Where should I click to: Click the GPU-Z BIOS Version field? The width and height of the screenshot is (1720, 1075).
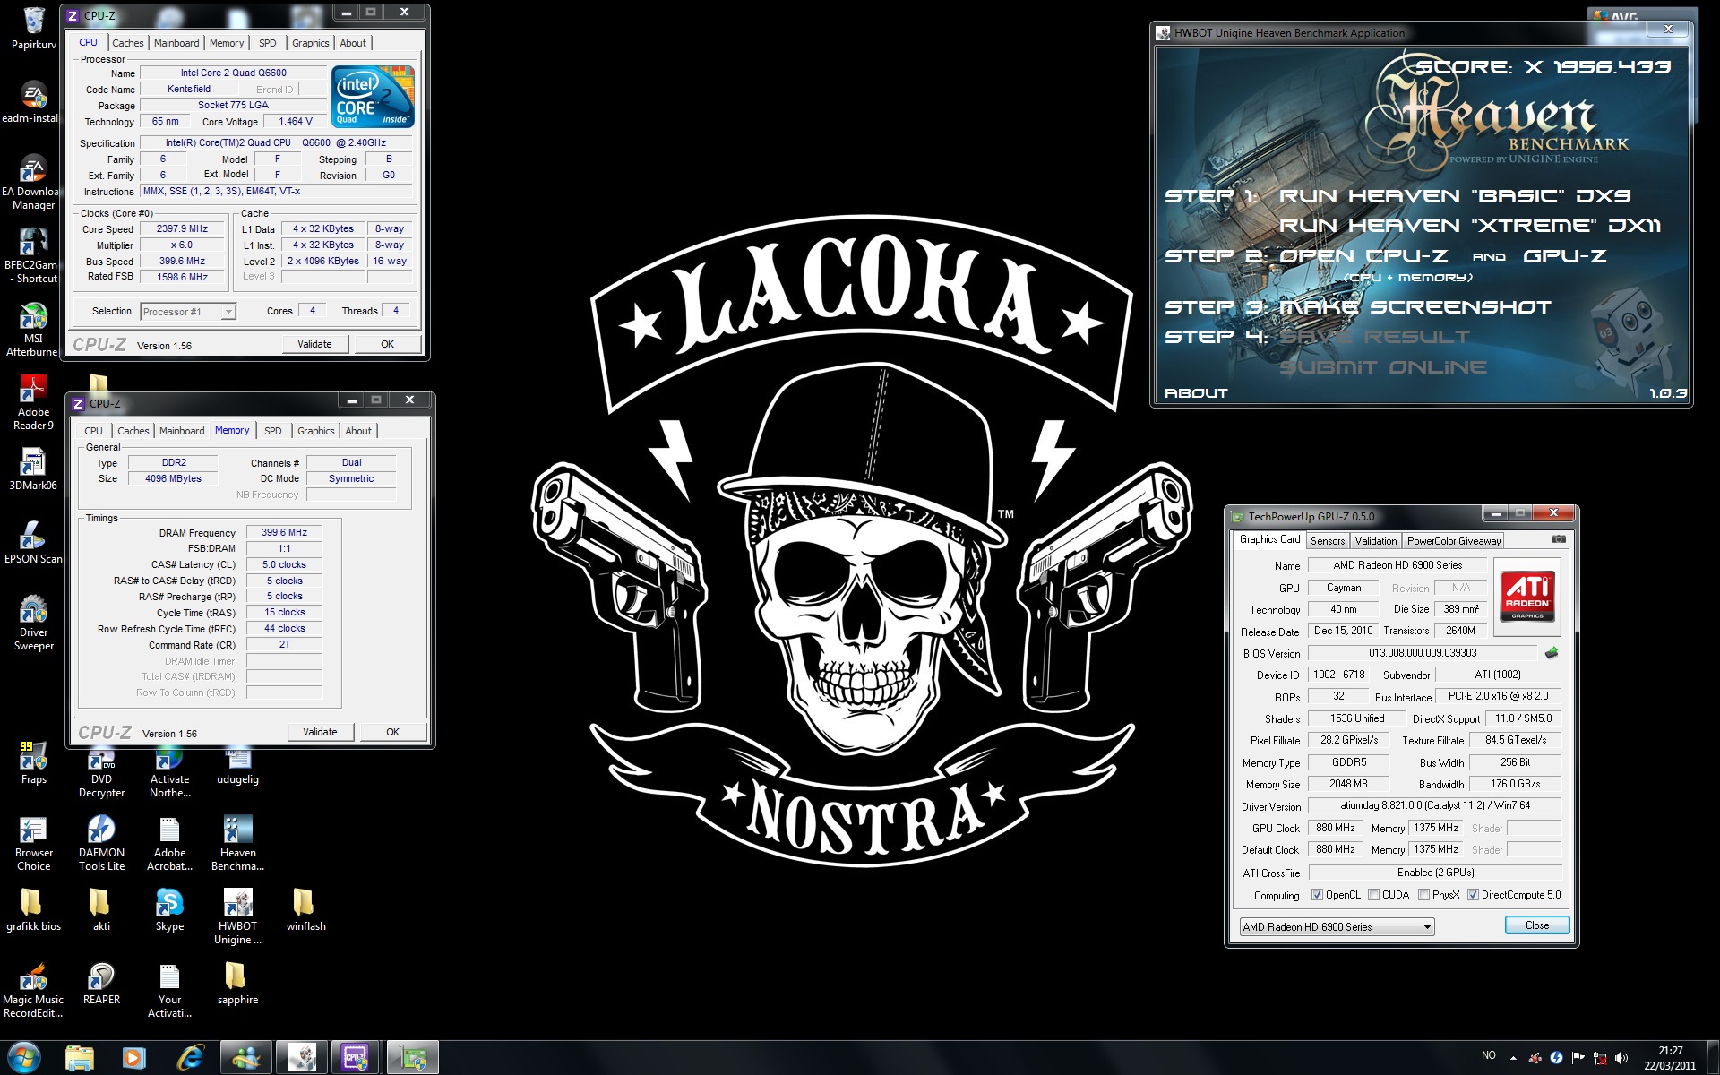[x=1423, y=653]
